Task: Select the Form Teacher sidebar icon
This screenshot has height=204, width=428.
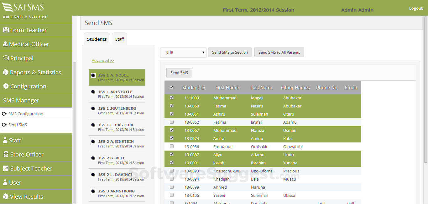Action: click(x=6, y=30)
